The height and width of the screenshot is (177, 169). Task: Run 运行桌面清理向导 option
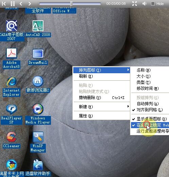click(150, 131)
